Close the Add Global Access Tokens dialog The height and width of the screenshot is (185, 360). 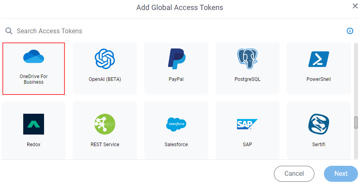pos(355,6)
